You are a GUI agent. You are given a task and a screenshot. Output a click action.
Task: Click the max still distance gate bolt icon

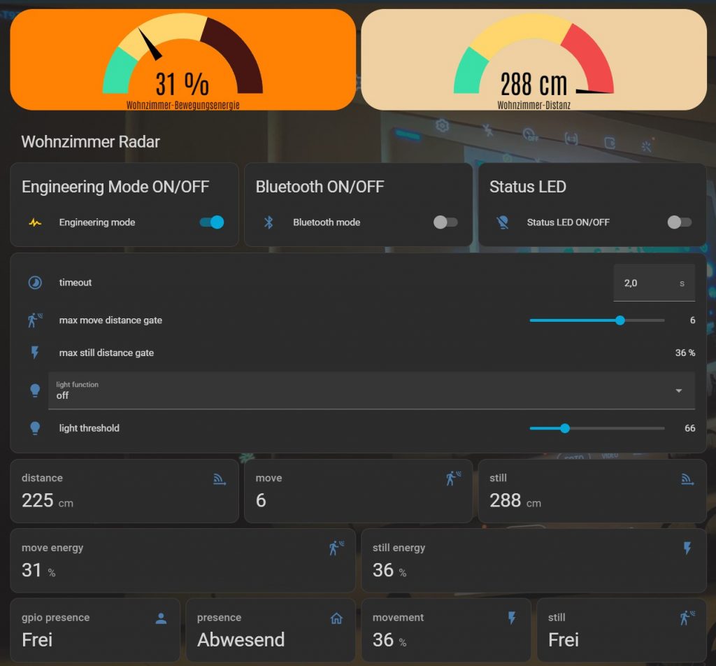tap(35, 353)
